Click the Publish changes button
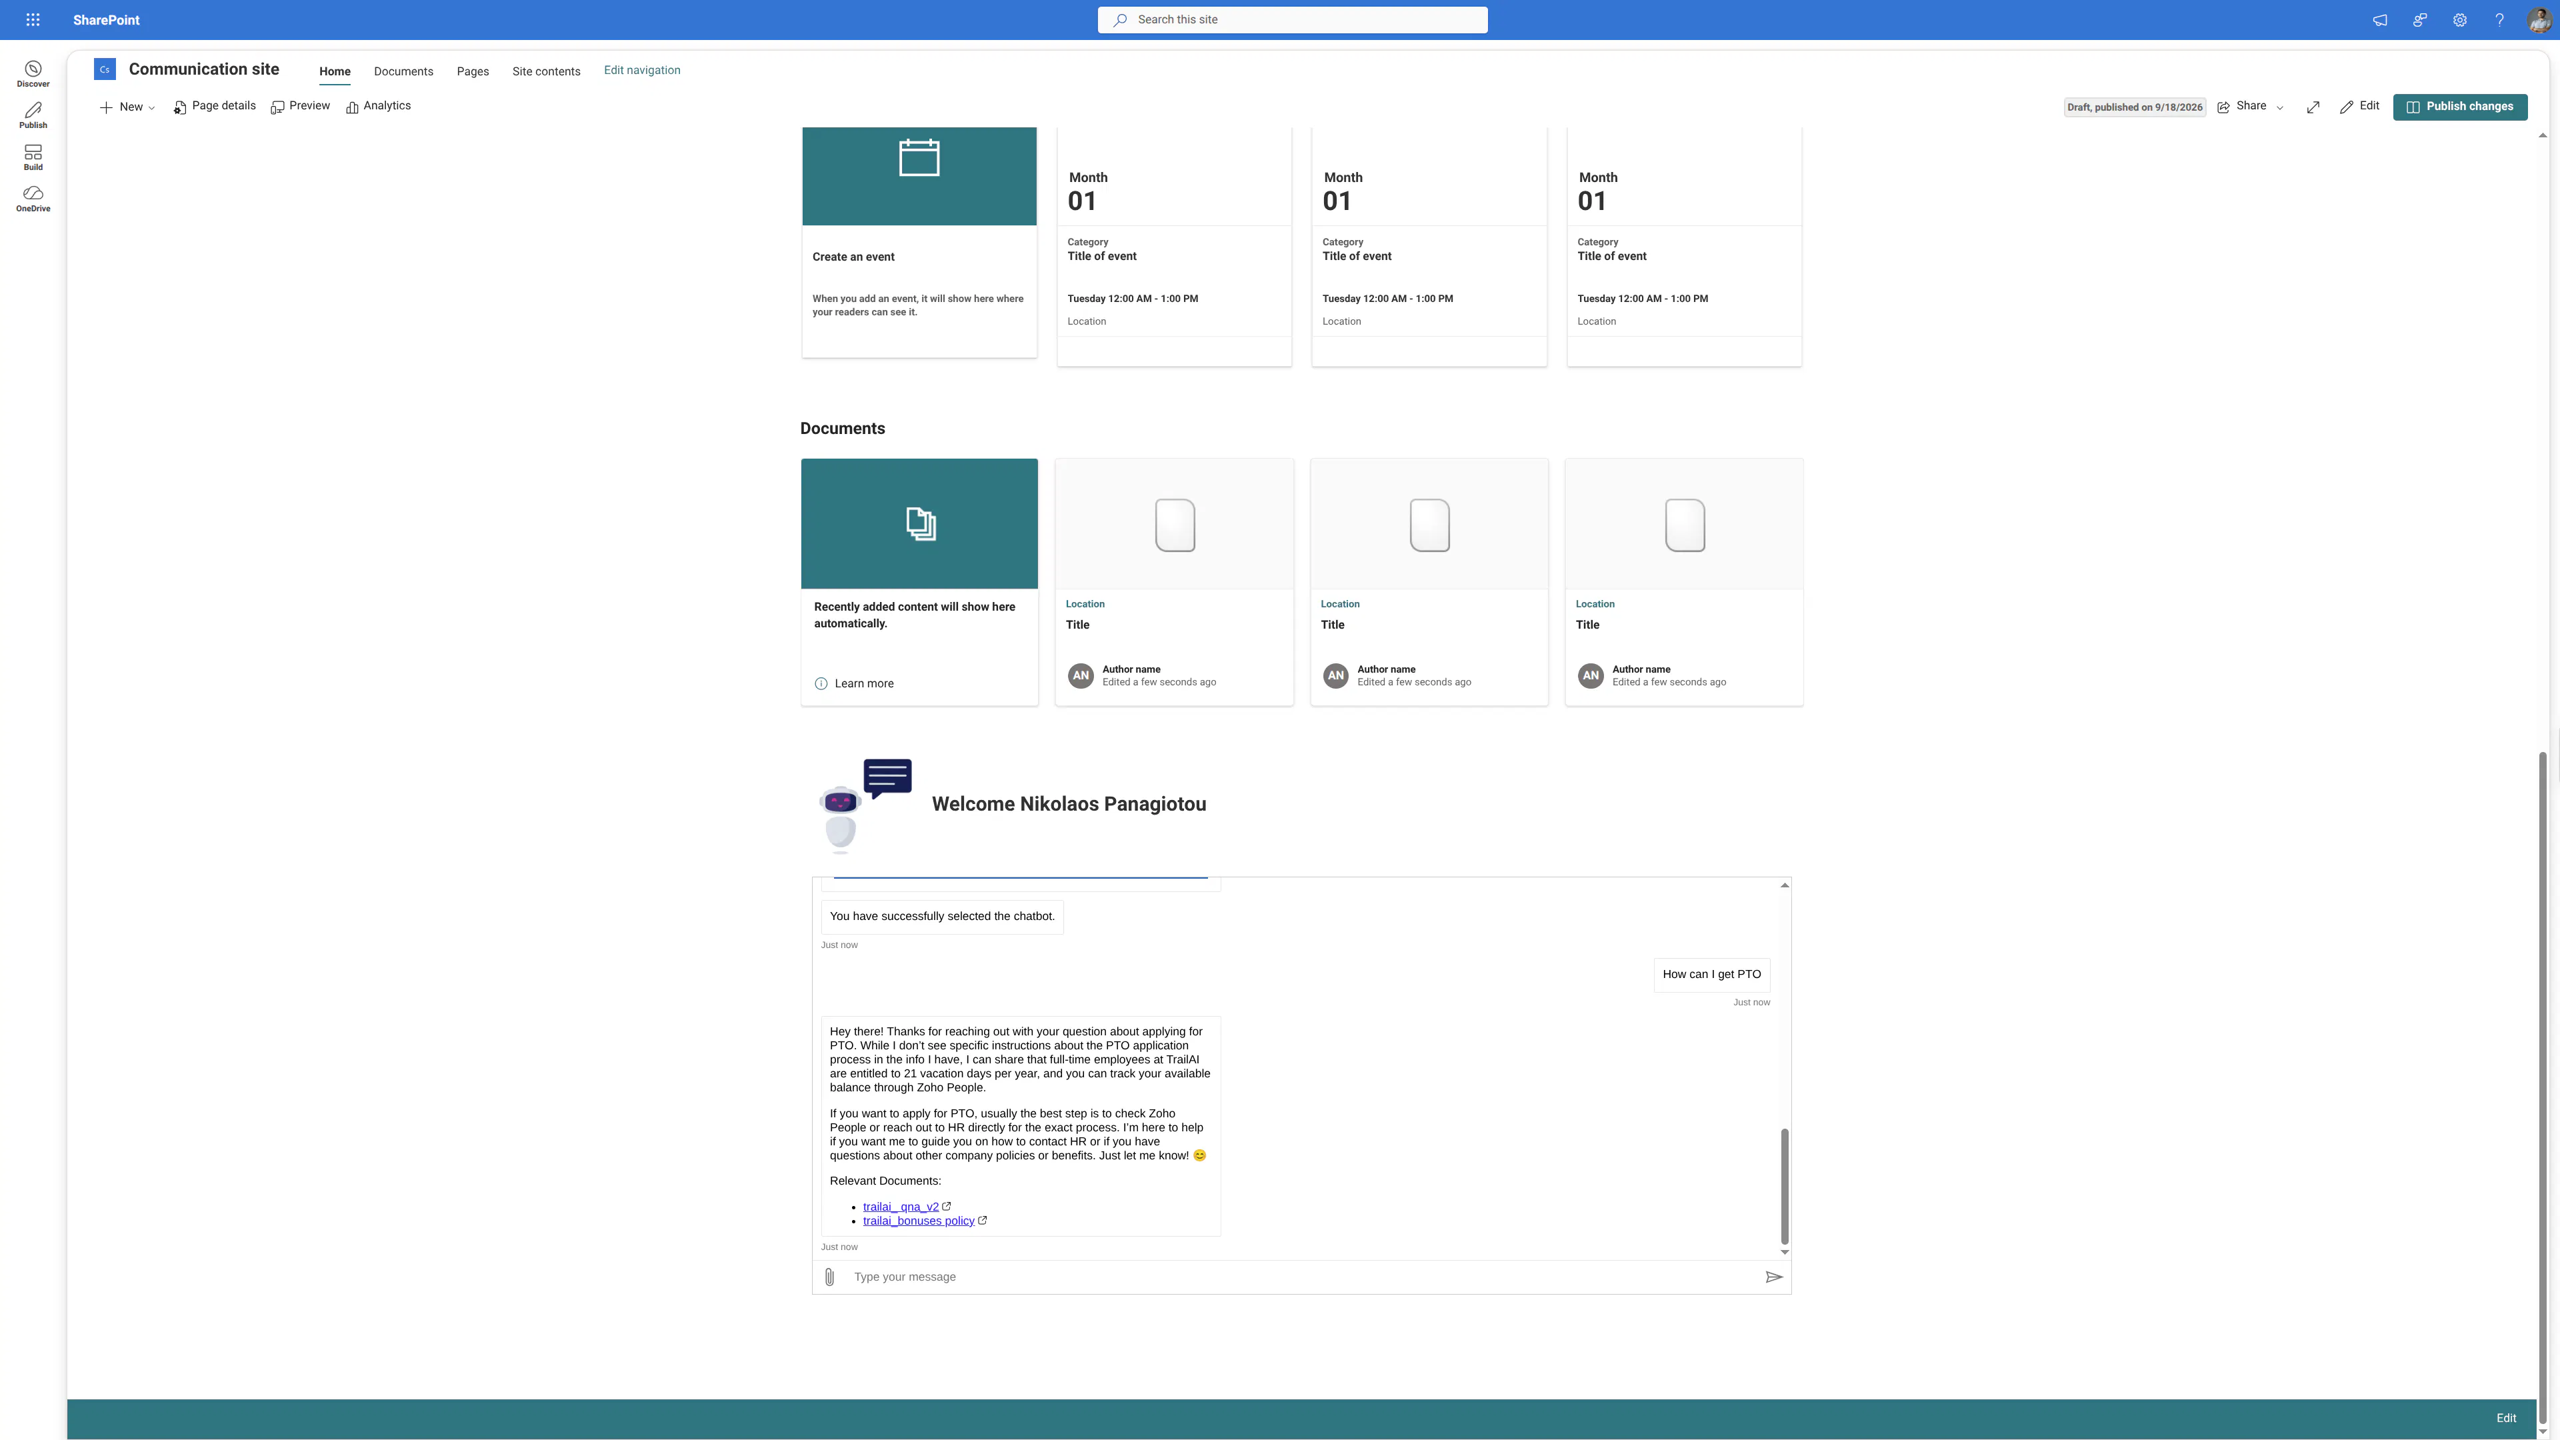This screenshot has width=2560, height=1440. (x=2459, y=107)
